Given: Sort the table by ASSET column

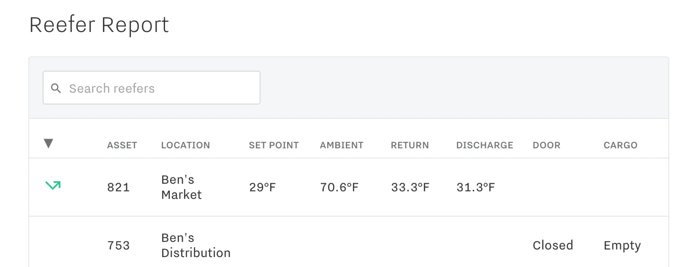Looking at the screenshot, I should tap(122, 145).
